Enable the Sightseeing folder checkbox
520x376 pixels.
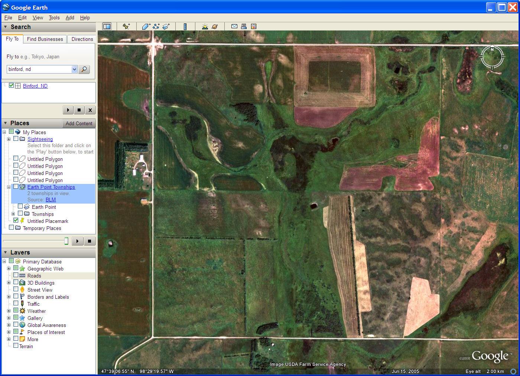click(x=16, y=139)
